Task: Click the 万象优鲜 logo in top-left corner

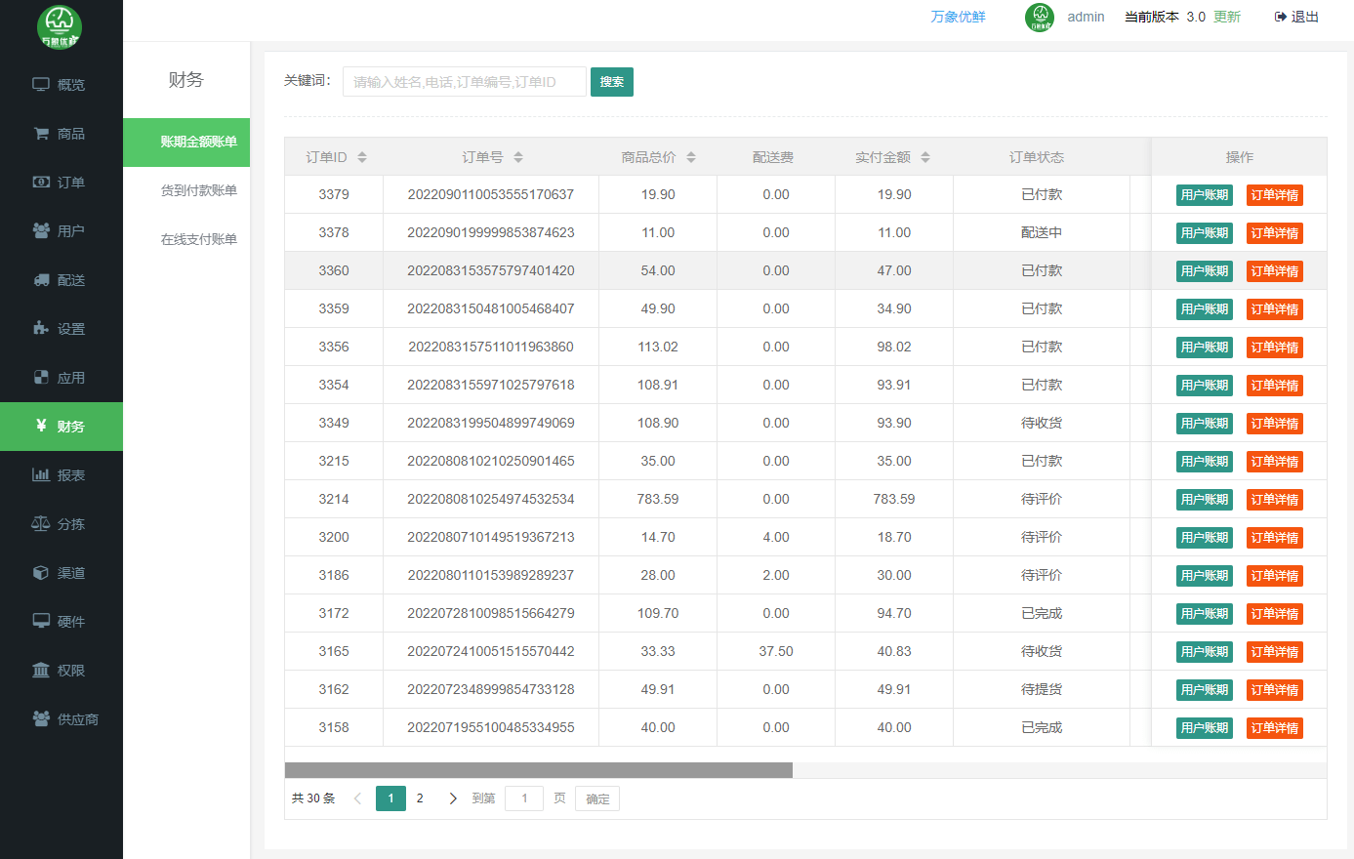Action: 60,26
